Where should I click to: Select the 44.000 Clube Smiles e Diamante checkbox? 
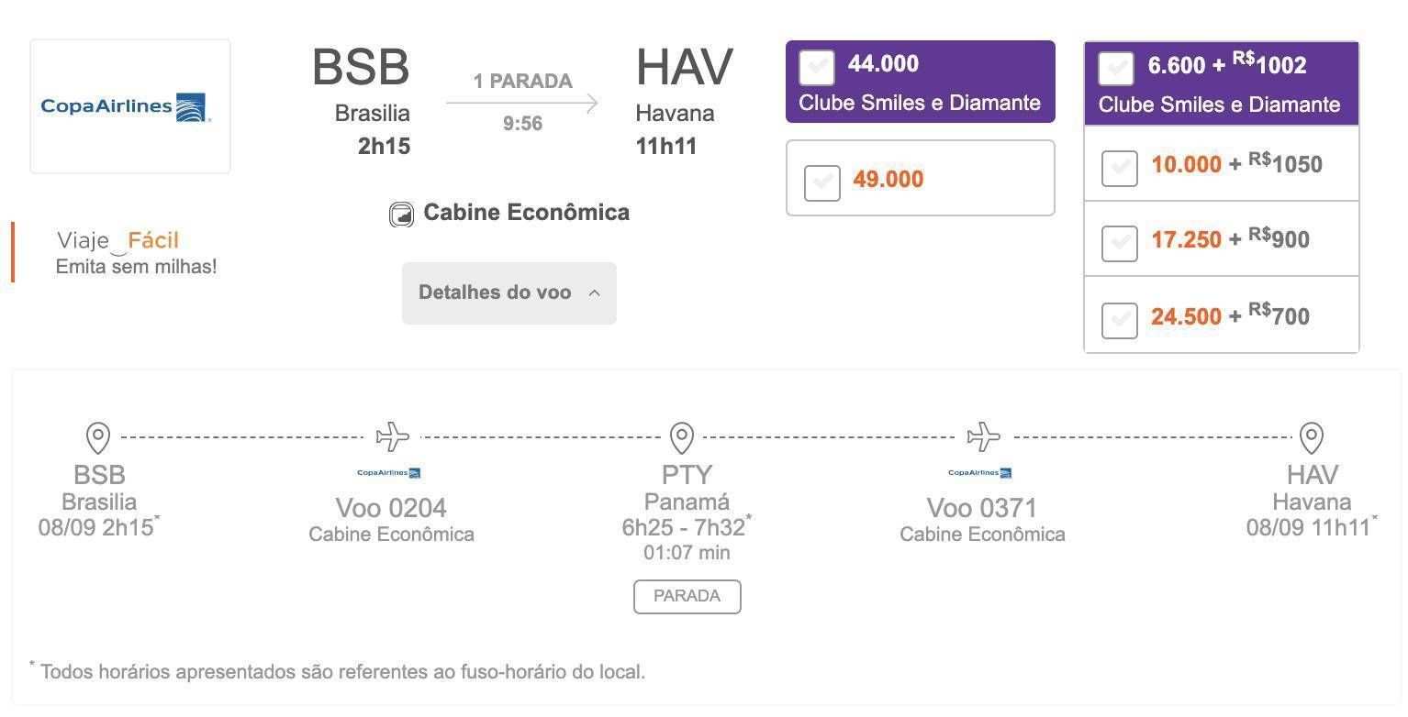(817, 68)
